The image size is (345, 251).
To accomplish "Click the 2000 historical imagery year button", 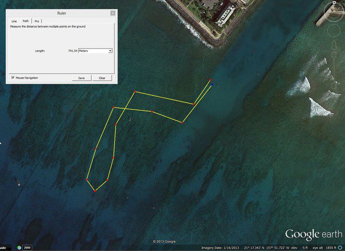I will tap(27, 248).
